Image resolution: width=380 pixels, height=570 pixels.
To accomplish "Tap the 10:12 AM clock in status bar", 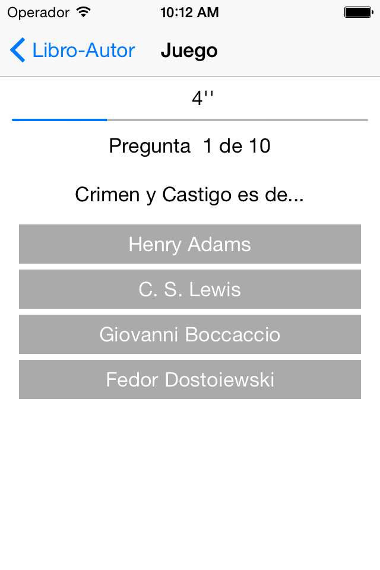I will pos(189,12).
